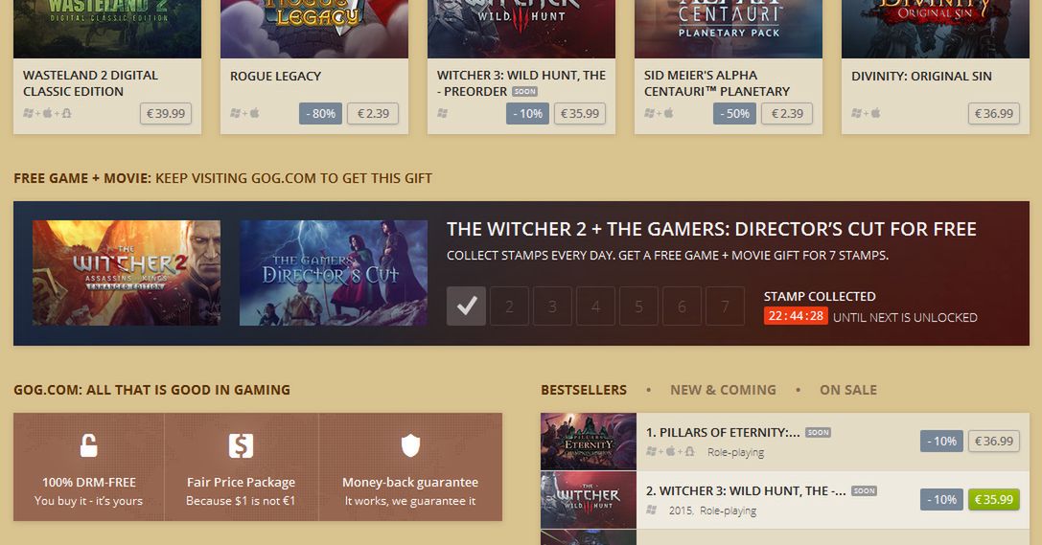Click the Wasteland 2 cover image

coord(107,29)
